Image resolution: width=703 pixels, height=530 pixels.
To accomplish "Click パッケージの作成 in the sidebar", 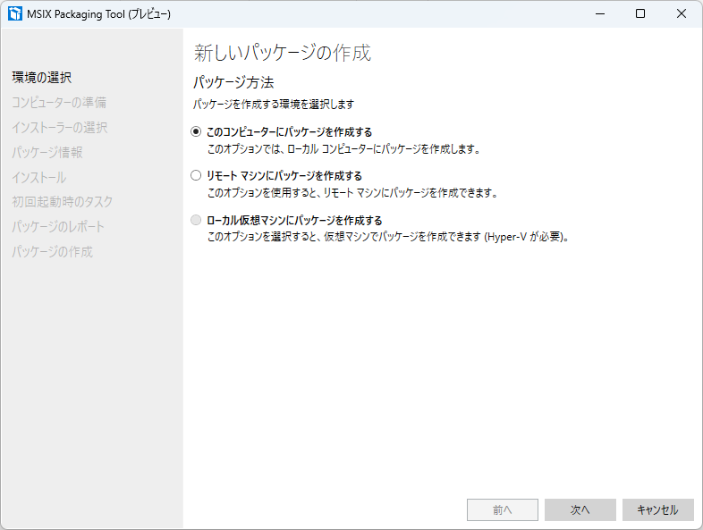I will click(52, 252).
